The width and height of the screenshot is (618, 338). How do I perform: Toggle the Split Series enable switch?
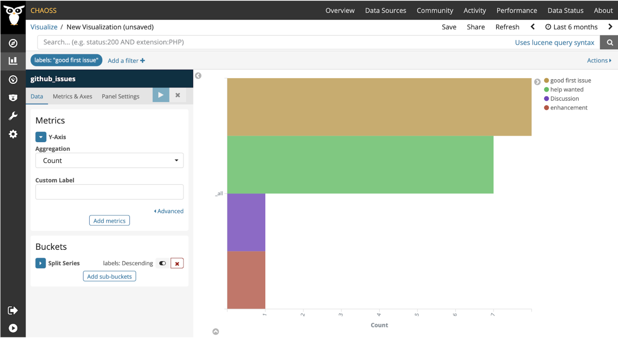pos(162,263)
